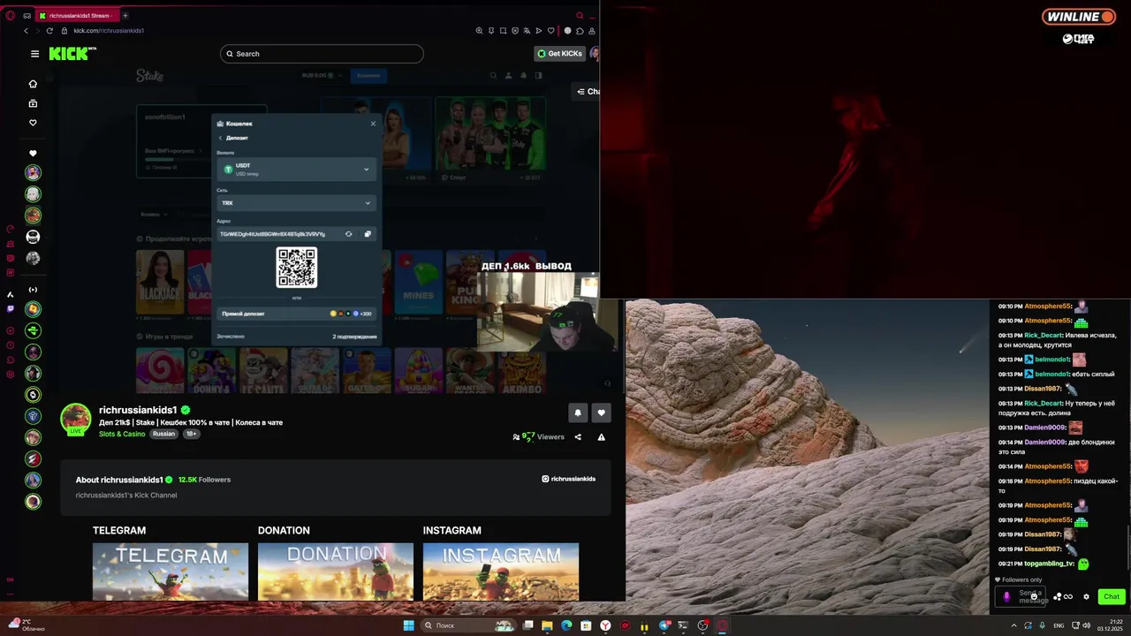Viewport: 1131px width, 636px height.
Task: Open the browser zoom icon in address bar
Action: point(479,31)
